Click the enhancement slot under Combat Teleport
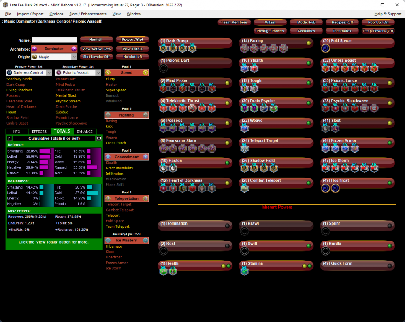Screen dimensions: 405x322 (245, 188)
